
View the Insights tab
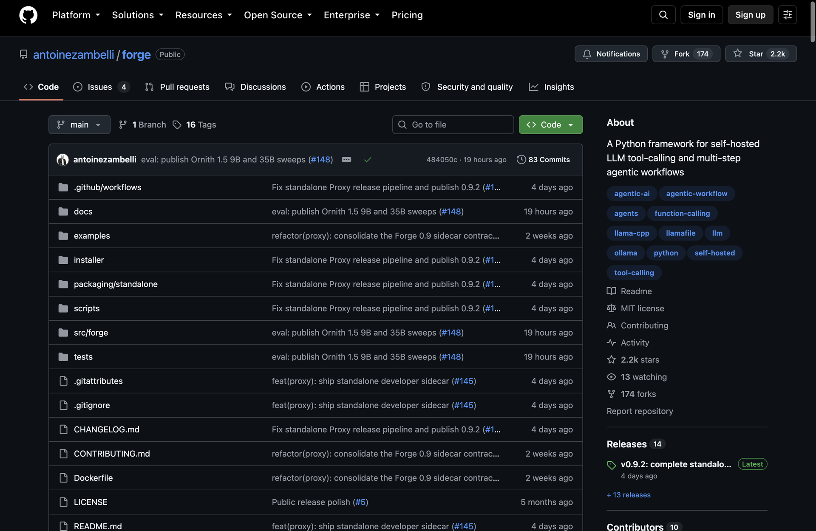tap(551, 87)
